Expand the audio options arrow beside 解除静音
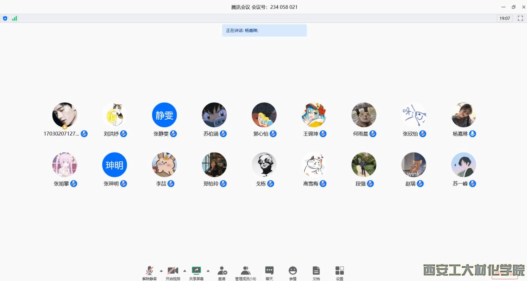 pos(161,271)
